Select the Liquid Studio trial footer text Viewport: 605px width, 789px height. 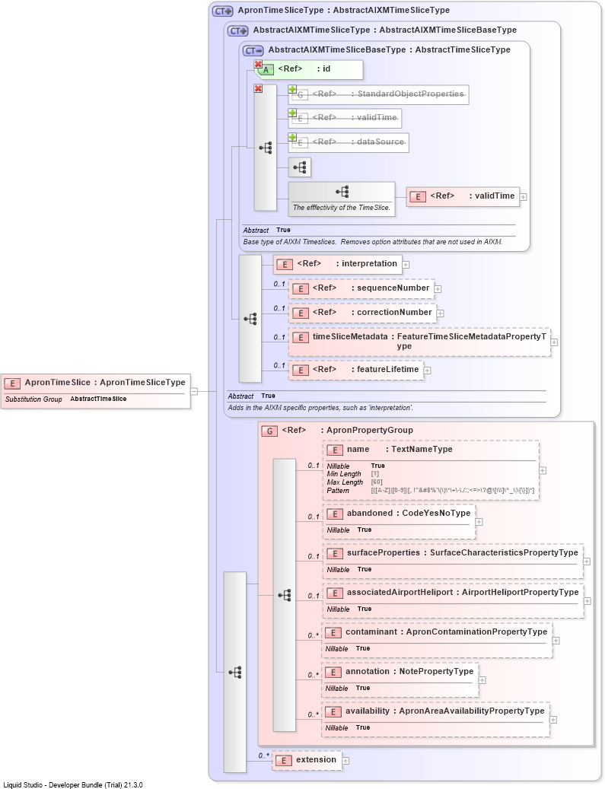73,785
